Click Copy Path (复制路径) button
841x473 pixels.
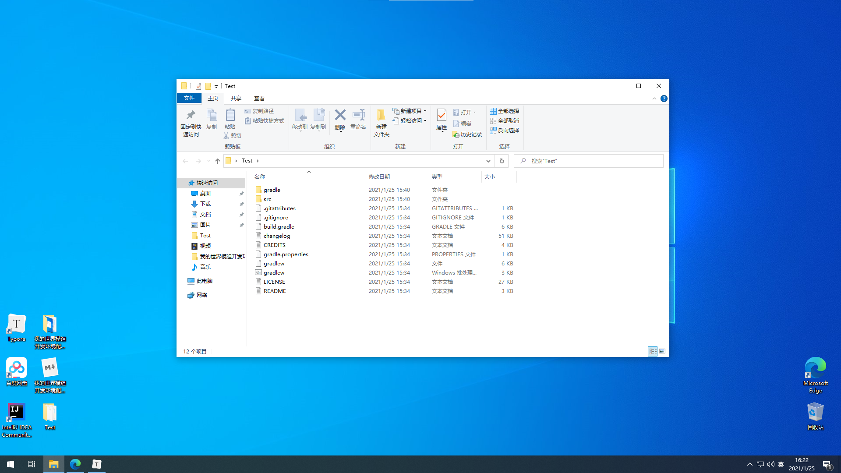coord(259,111)
